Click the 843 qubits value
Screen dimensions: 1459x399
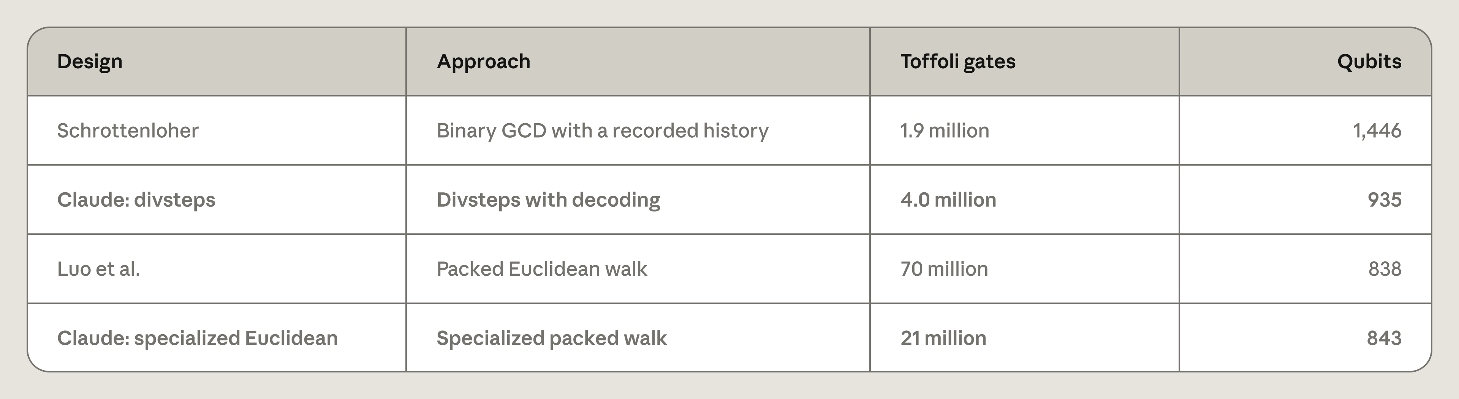(1384, 338)
